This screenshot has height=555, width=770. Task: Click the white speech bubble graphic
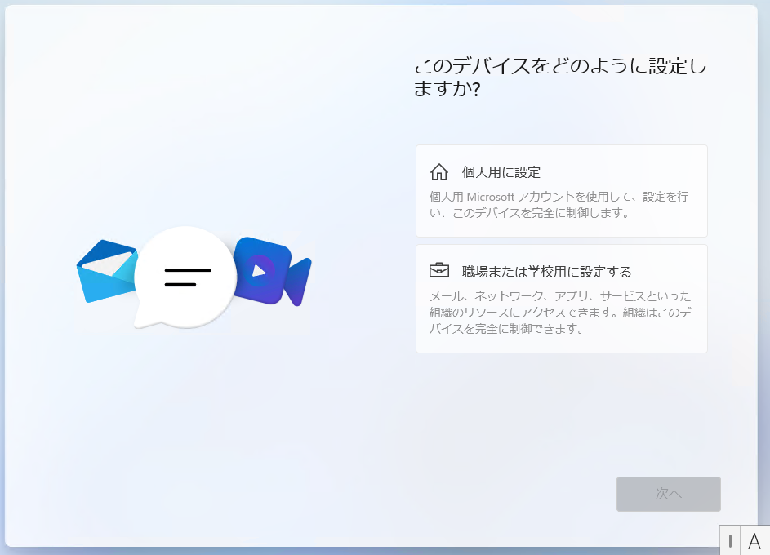pos(186,277)
